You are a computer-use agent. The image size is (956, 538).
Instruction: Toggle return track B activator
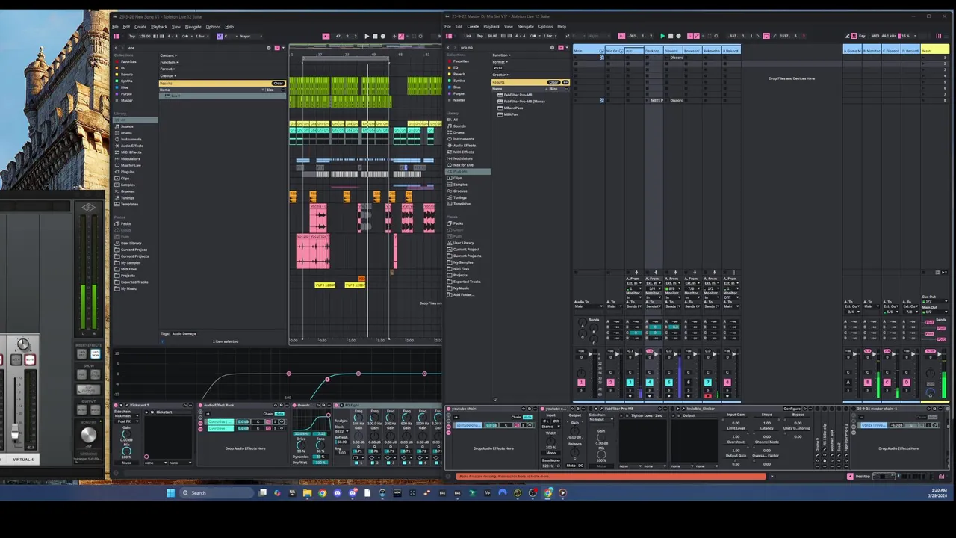click(867, 383)
